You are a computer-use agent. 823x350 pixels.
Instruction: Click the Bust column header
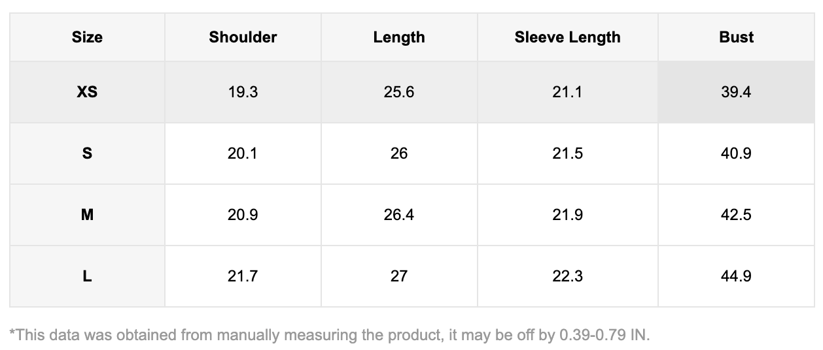pyautogui.click(x=736, y=37)
